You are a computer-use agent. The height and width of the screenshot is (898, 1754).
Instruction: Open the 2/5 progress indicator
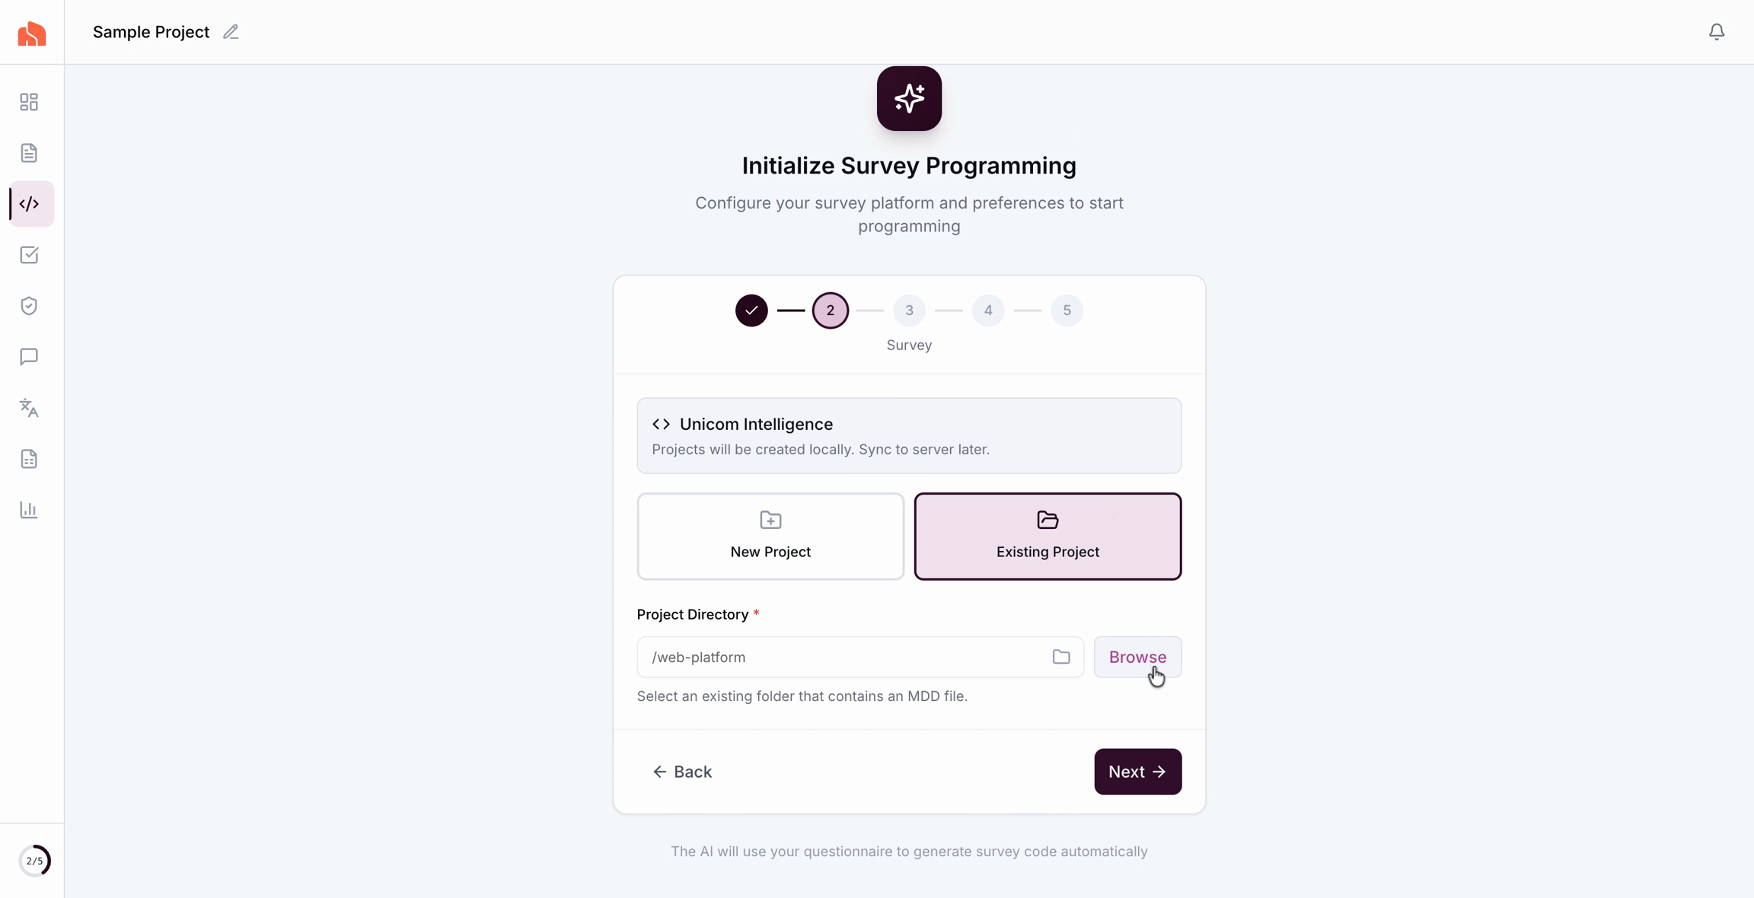pyautogui.click(x=34, y=861)
